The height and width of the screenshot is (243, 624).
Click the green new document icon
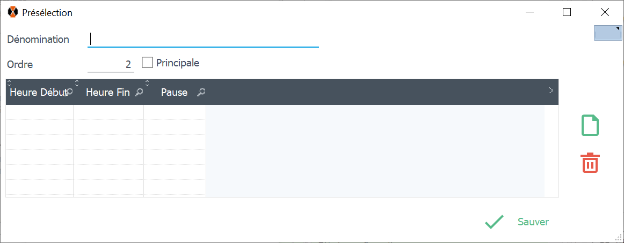(x=590, y=125)
